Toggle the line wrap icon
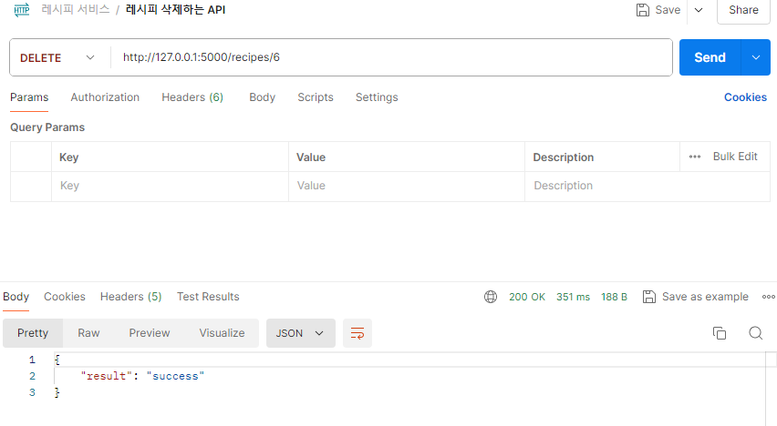Image resolution: width=777 pixels, height=426 pixels. pos(357,333)
